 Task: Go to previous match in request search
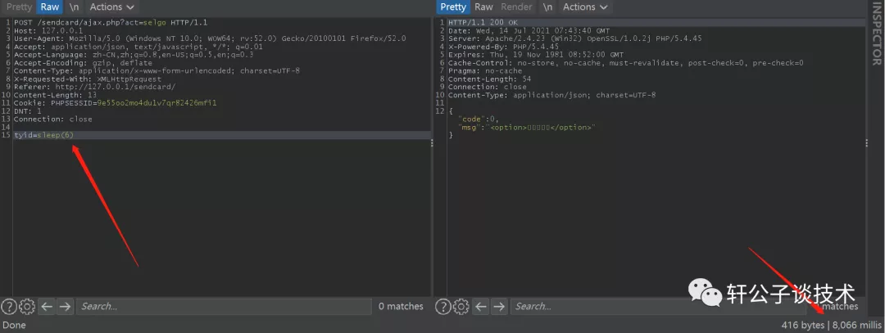coord(47,307)
